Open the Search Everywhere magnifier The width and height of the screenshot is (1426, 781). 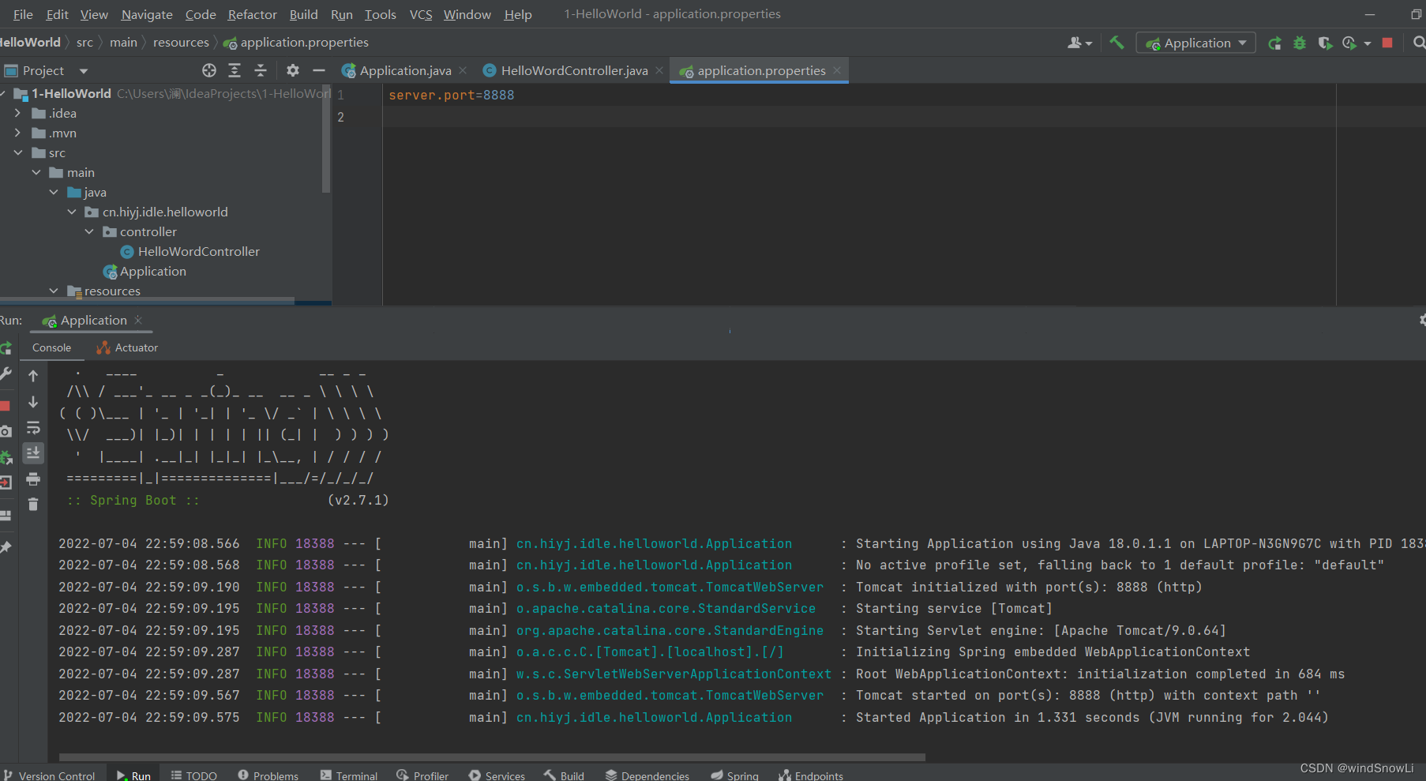click(x=1419, y=43)
